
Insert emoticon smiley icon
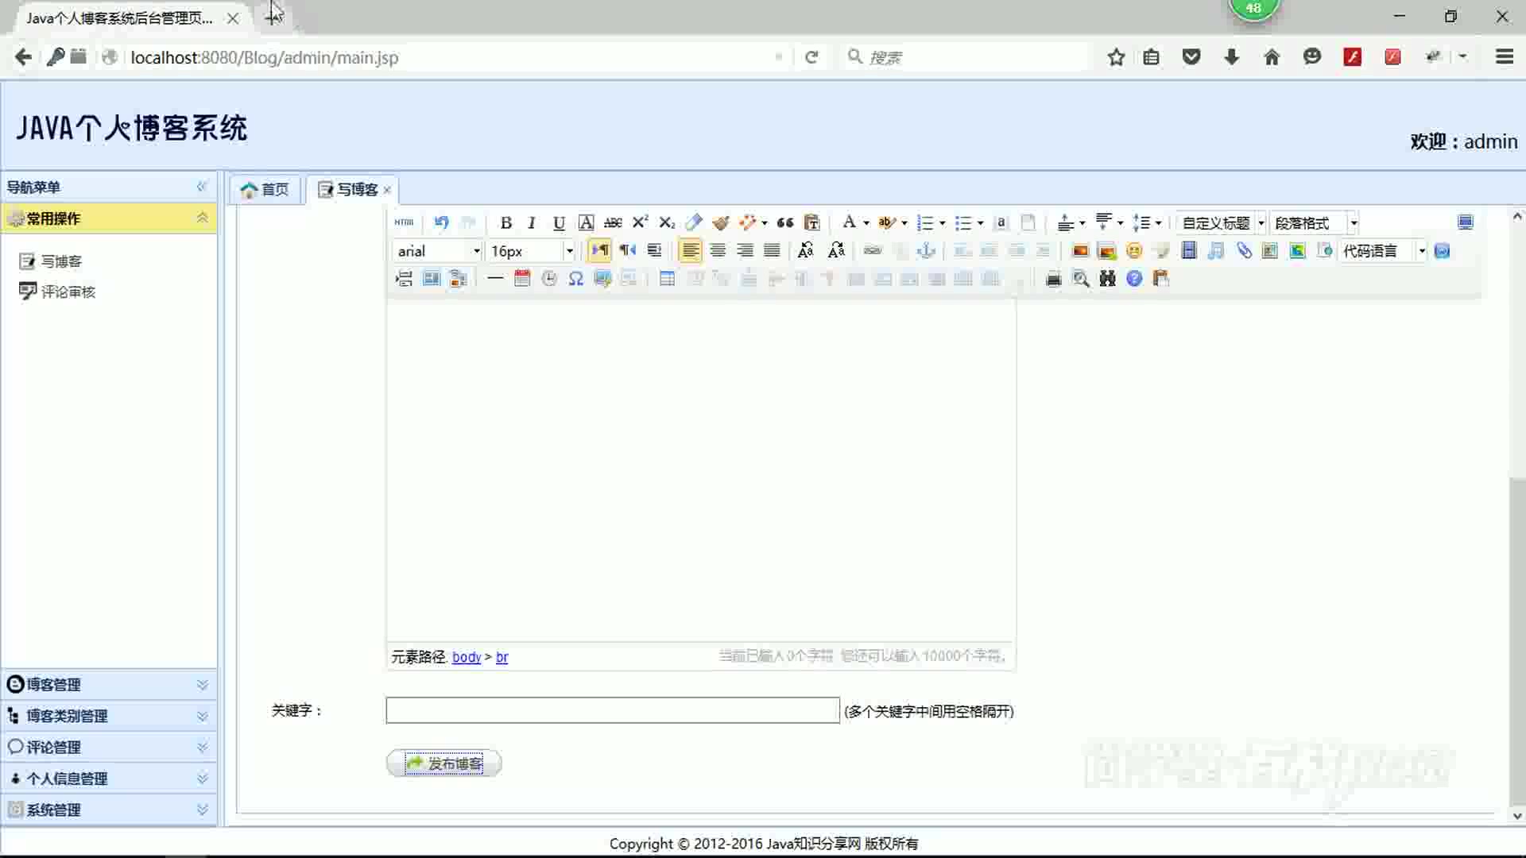point(1134,251)
